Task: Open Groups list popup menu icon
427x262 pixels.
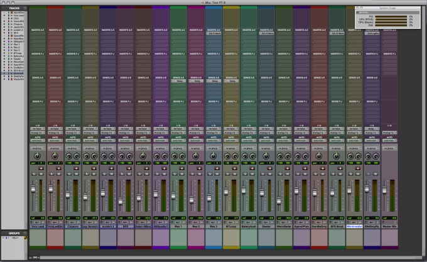Action: [x=25, y=233]
